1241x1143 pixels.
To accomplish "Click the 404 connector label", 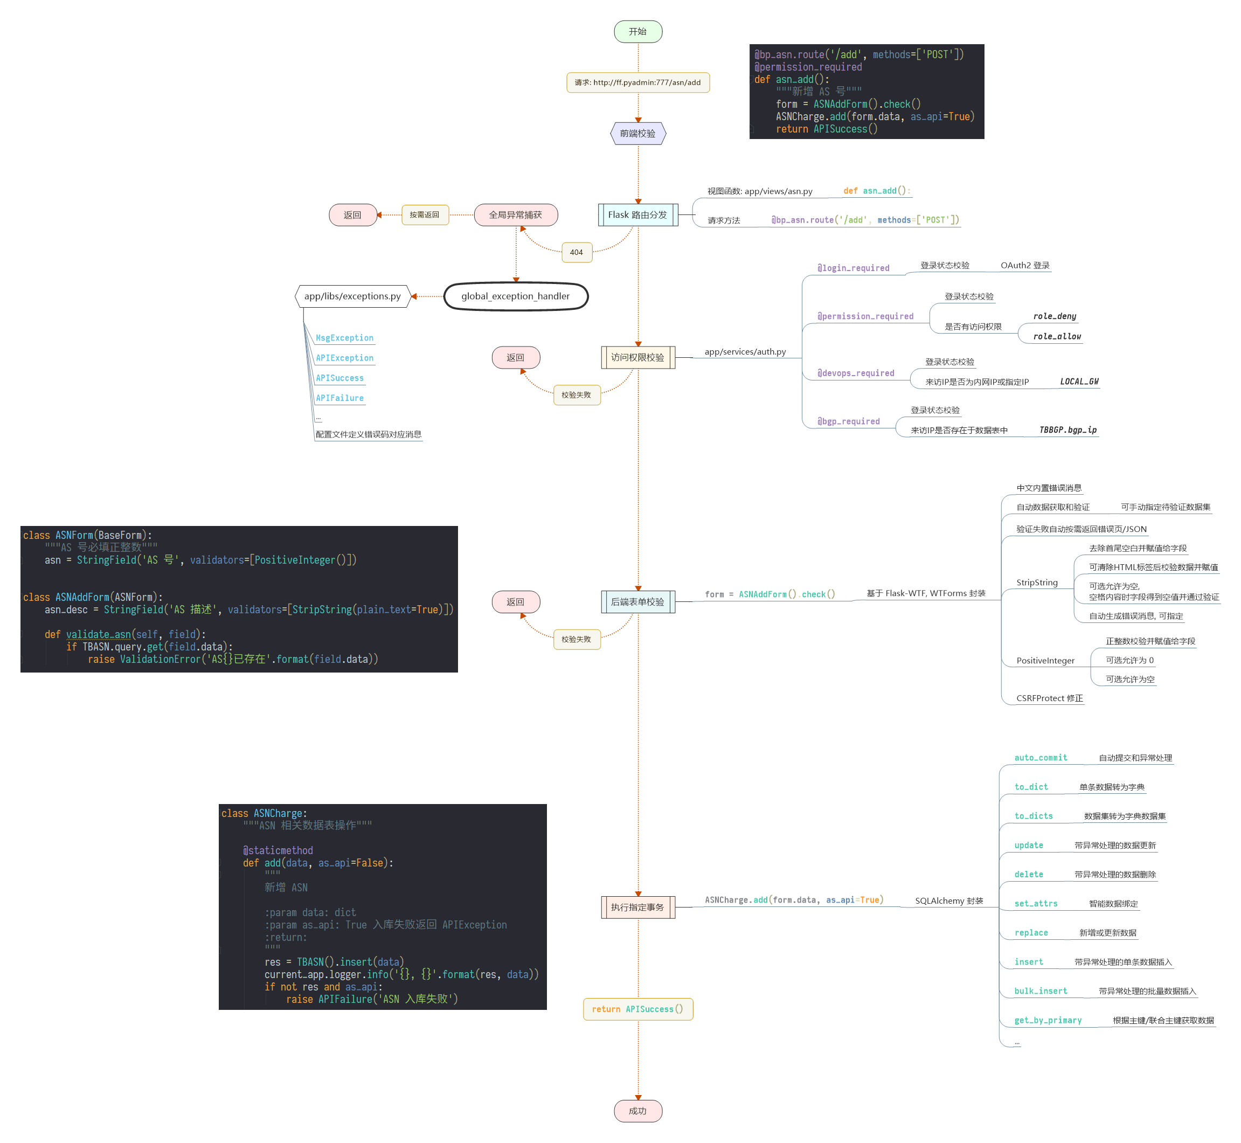I will click(x=576, y=252).
